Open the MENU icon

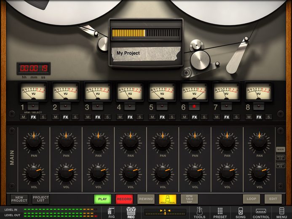click(x=281, y=213)
